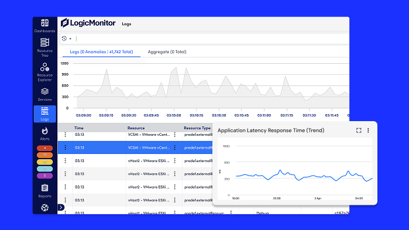Open resource menu of fourth vHost2 row
409x230 pixels.
[175, 200]
